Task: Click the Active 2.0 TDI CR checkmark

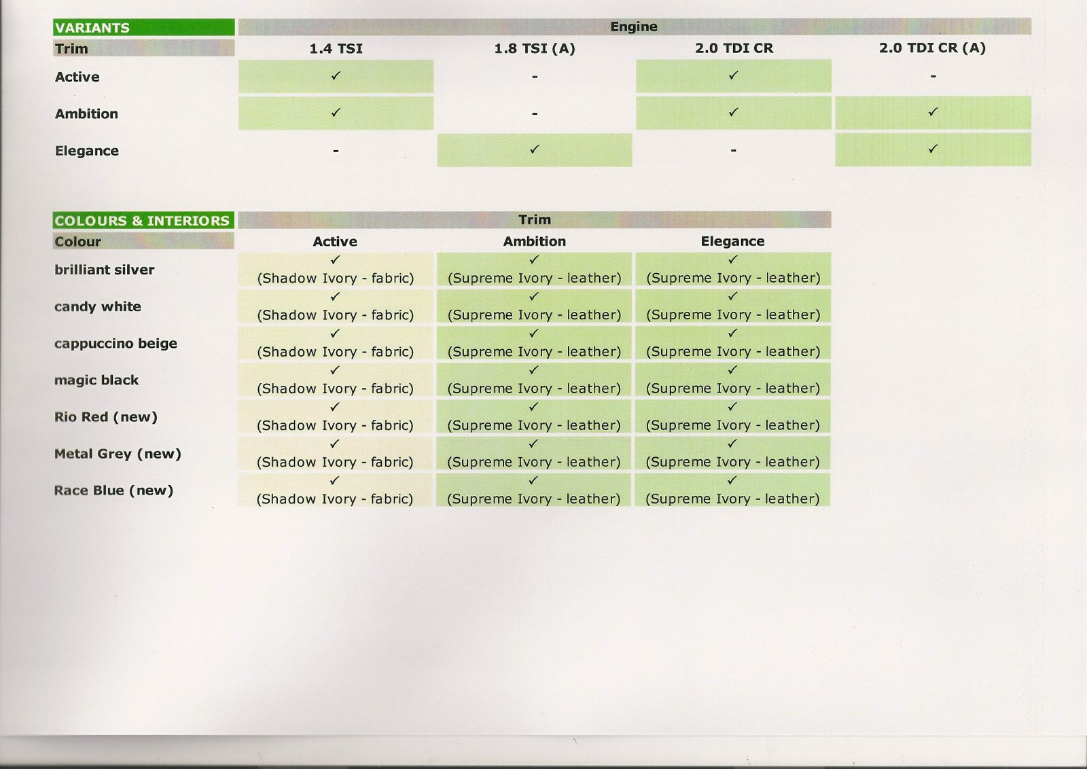Action: pyautogui.click(x=733, y=76)
